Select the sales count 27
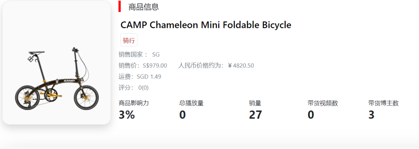 (x=255, y=115)
